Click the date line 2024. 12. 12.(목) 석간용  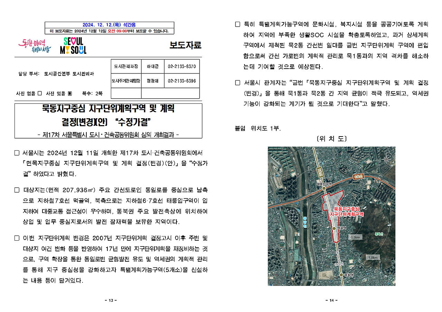point(109,25)
